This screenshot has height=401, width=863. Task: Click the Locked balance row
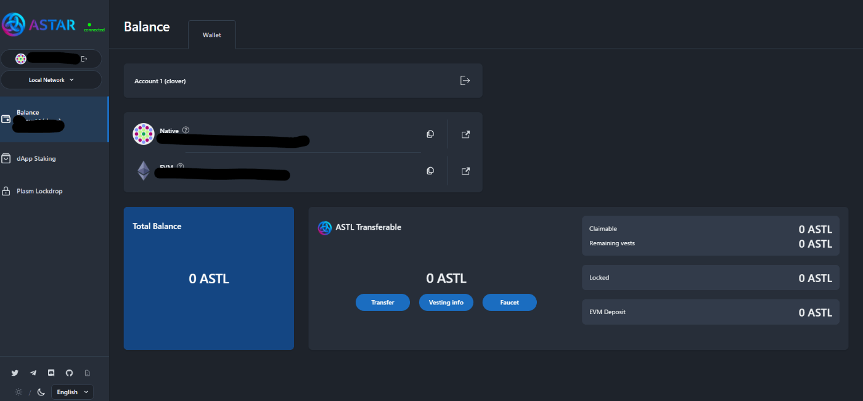711,278
